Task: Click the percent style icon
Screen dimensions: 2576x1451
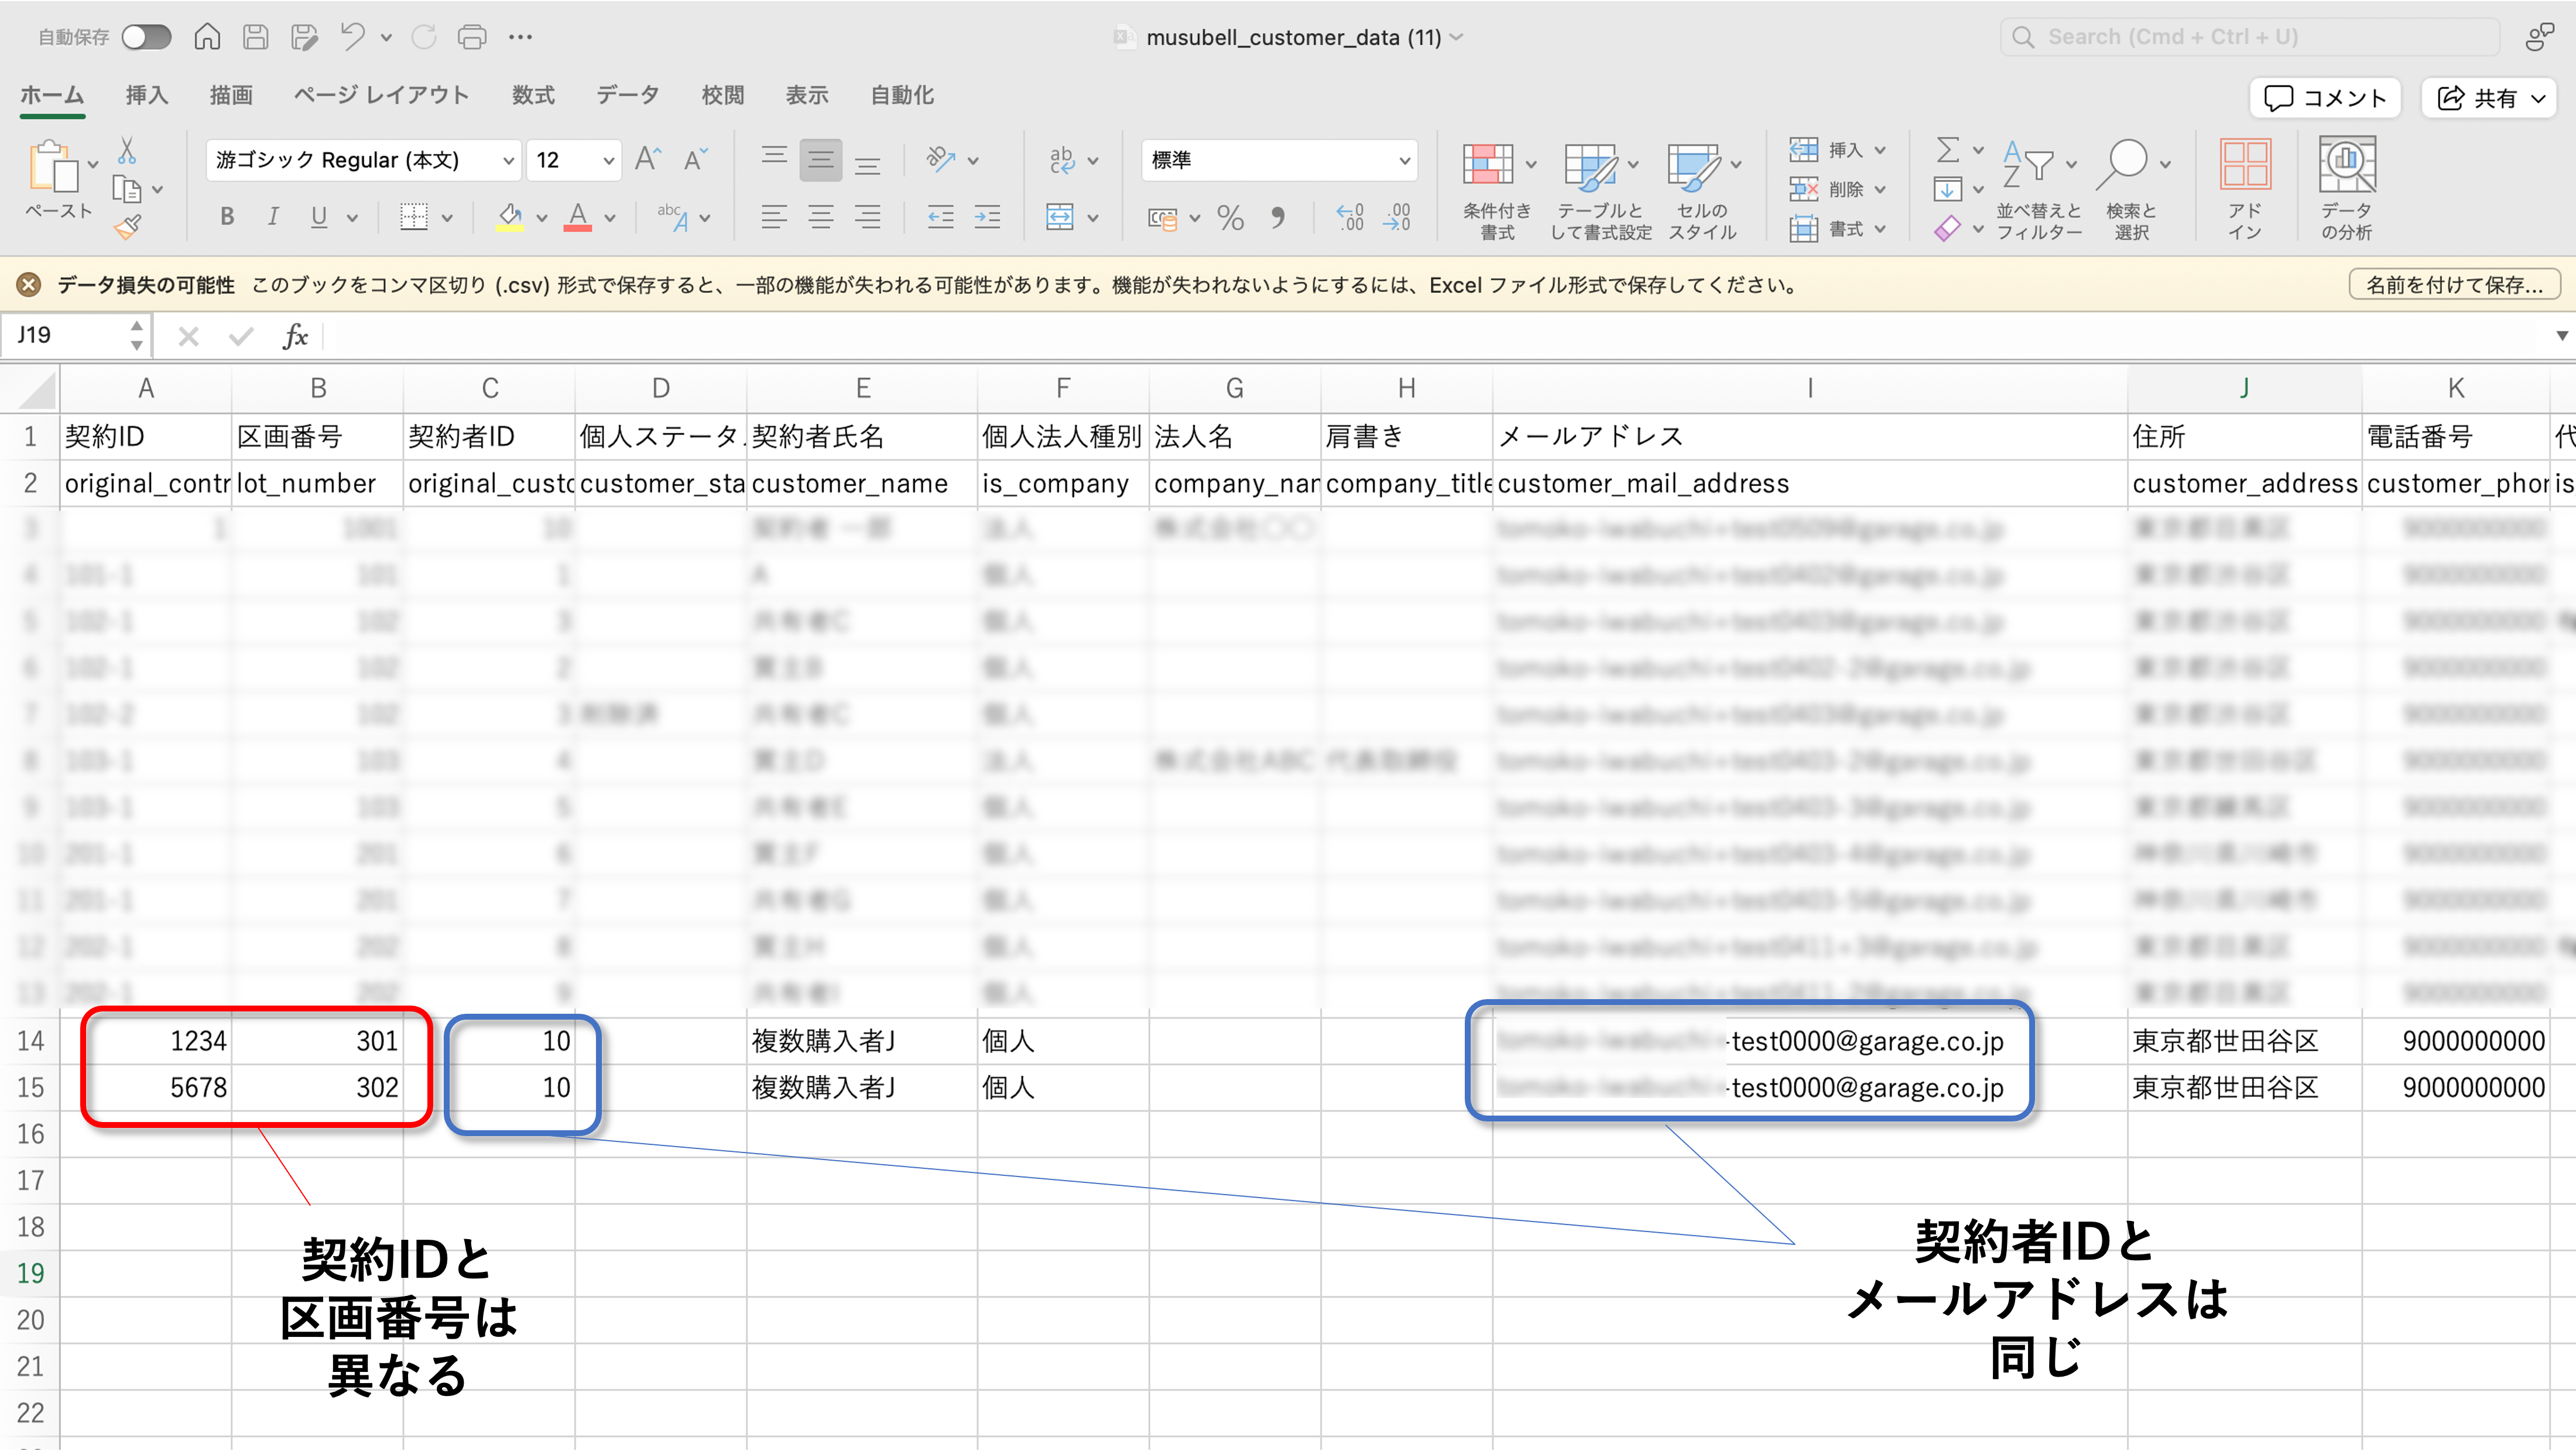Action: [1230, 217]
